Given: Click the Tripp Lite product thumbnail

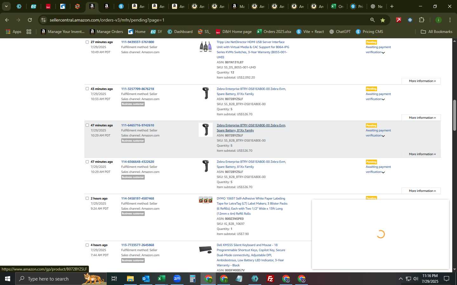Looking at the screenshot, I should click(x=205, y=47).
